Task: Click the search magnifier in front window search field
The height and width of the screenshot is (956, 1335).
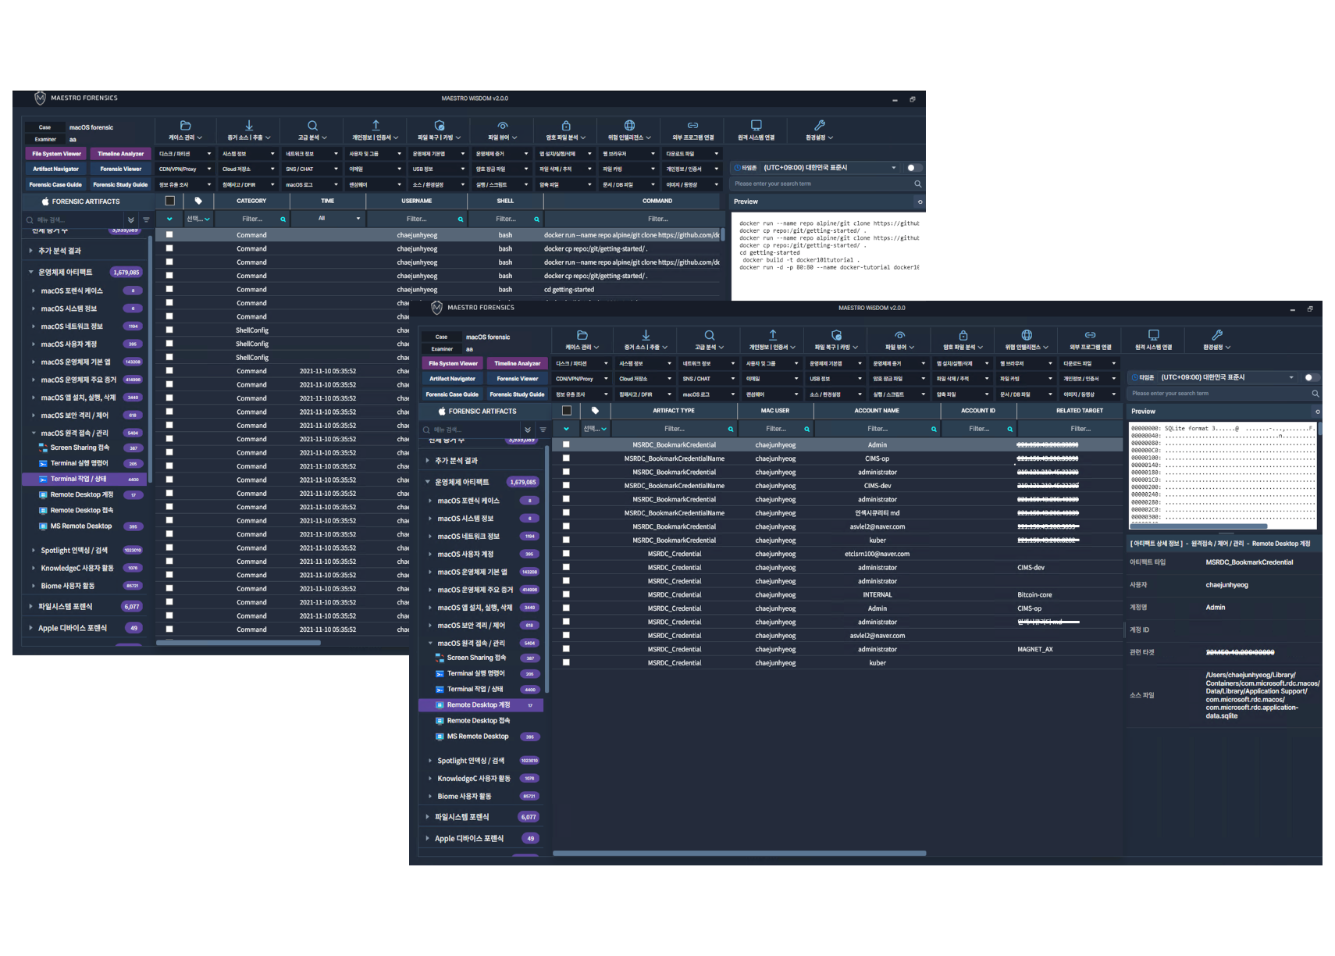Action: tap(1315, 394)
